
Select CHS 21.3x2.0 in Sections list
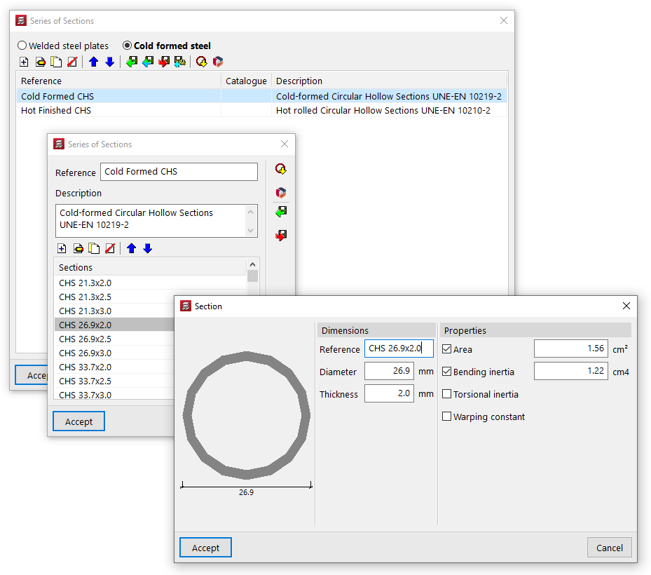(150, 283)
